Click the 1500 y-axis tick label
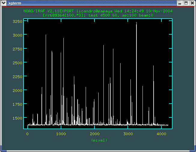 [x=17, y=118]
